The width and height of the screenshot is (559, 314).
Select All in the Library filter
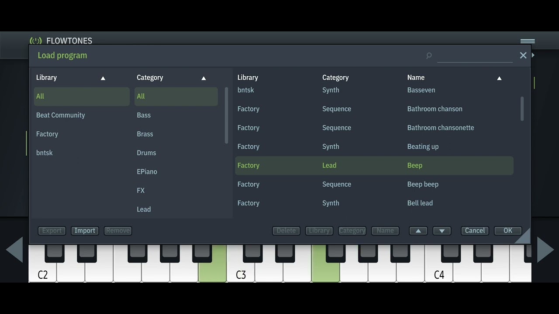pyautogui.click(x=82, y=96)
